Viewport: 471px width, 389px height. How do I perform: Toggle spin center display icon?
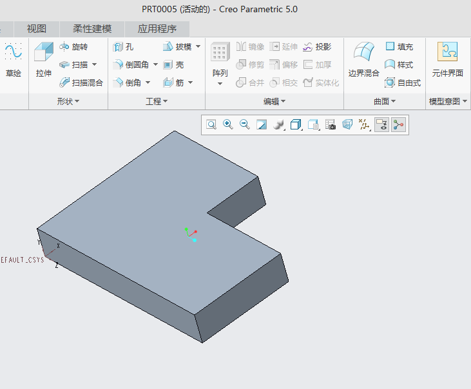(399, 125)
